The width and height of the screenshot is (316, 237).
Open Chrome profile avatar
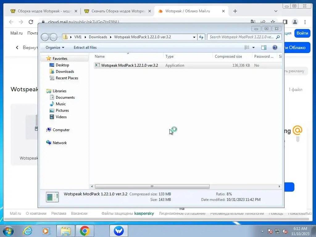295,22
